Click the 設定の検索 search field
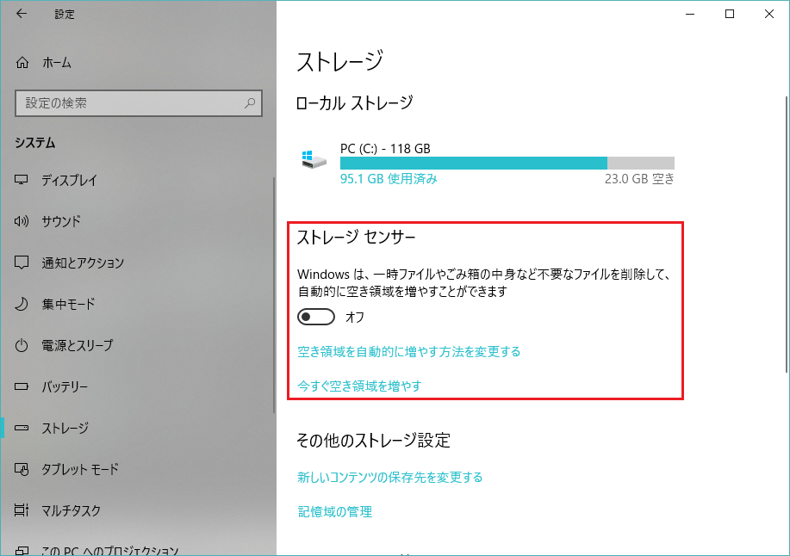This screenshot has width=790, height=556. pos(129,103)
